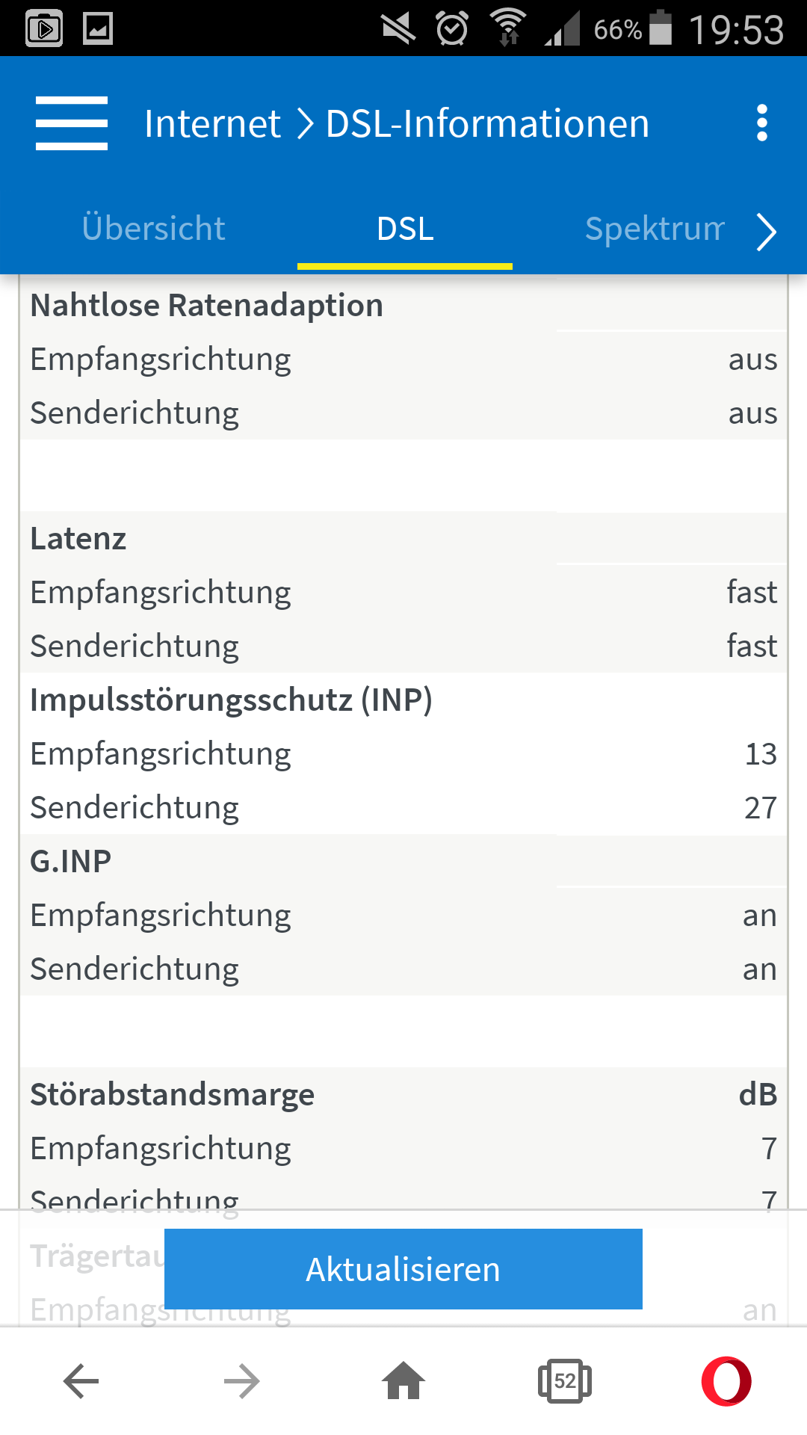The height and width of the screenshot is (1435, 807).
Task: Tap the battery percentage indicator
Action: [x=617, y=30]
